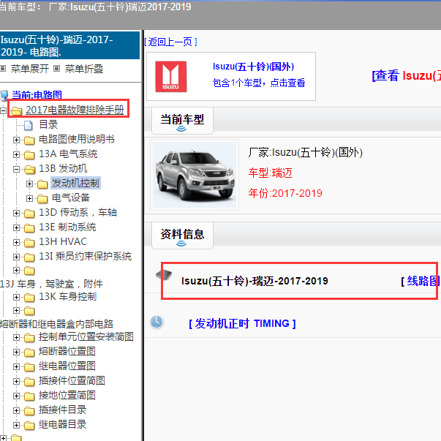Viewport: 441px width, 441px height.
Task: Click 菜单展开 to expand all menus
Action: pyautogui.click(x=30, y=69)
